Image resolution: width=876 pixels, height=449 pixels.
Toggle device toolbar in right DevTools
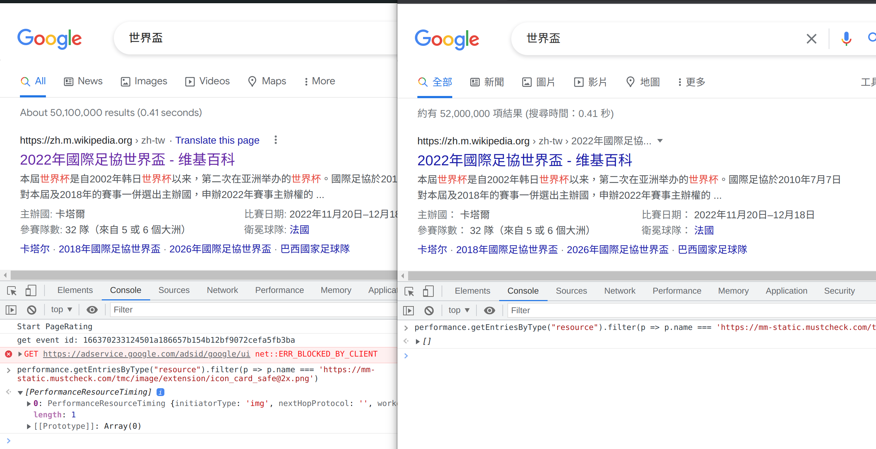(x=428, y=292)
